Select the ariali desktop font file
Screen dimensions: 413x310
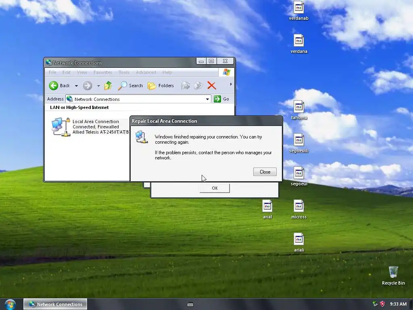pyautogui.click(x=299, y=243)
